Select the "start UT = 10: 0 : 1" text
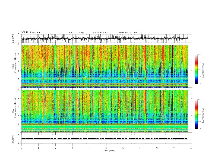The image size is (215, 166). (131, 33)
